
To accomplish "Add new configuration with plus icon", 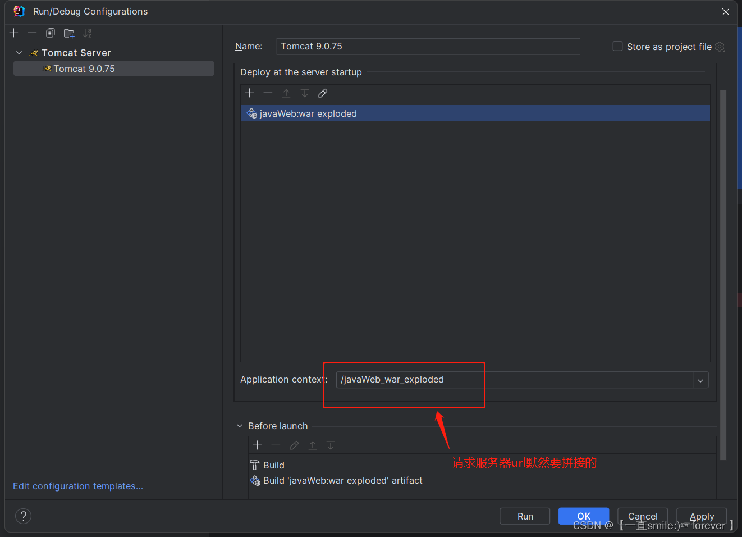I will [x=14, y=33].
